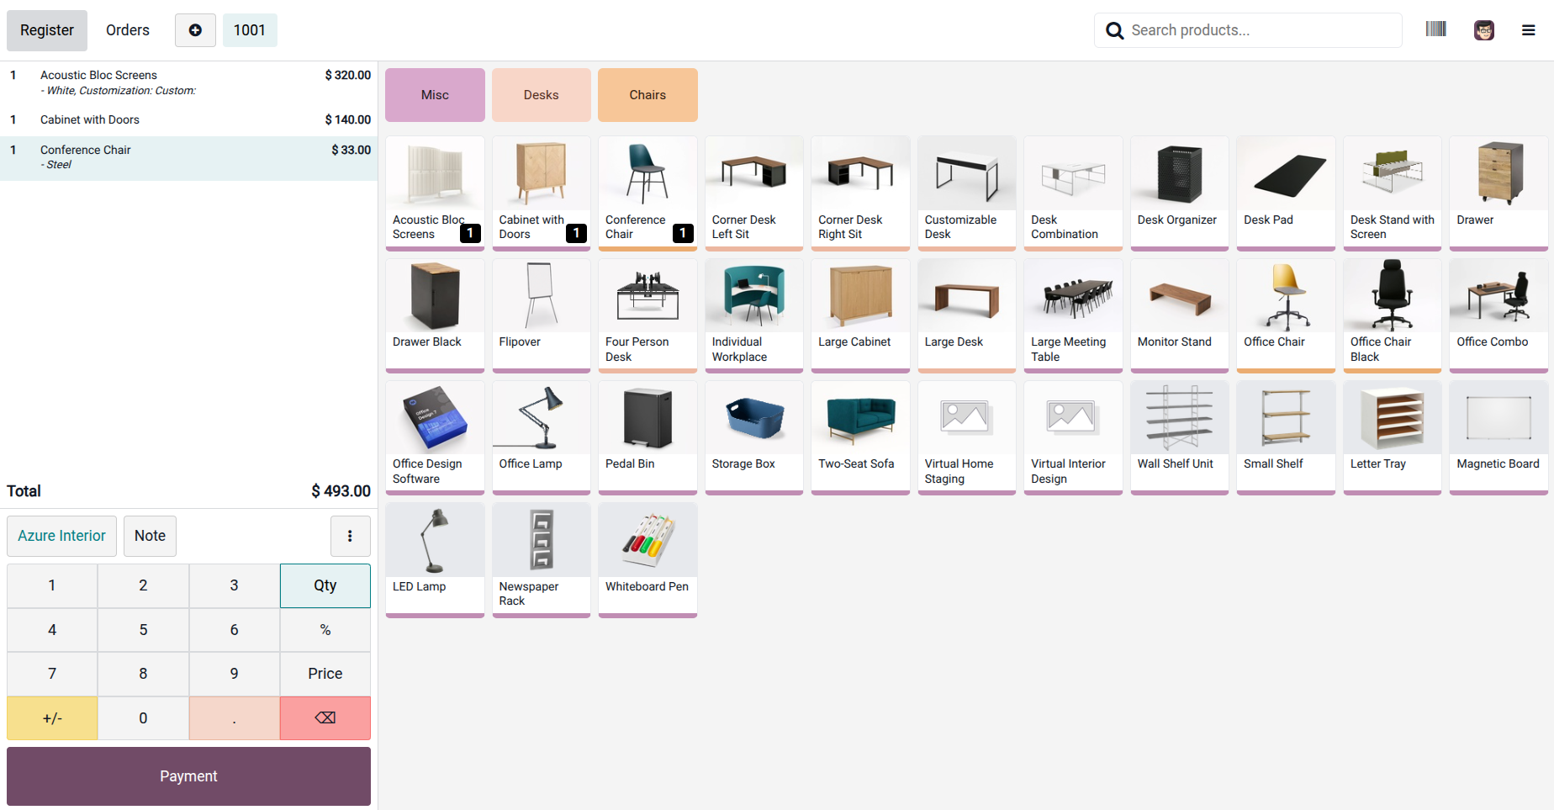Open the Orders tab
Viewport: 1554px width, 810px height.
coord(128,30)
